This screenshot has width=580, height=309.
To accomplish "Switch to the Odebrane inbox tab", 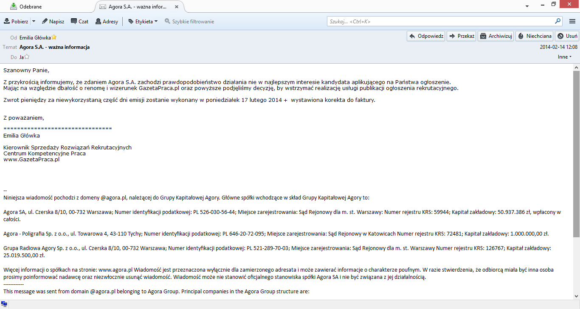I will click(x=47, y=7).
